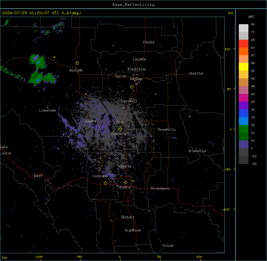The height and width of the screenshot is (261, 267).
Task: Click the Sylvan label
Action: tap(121, 76)
